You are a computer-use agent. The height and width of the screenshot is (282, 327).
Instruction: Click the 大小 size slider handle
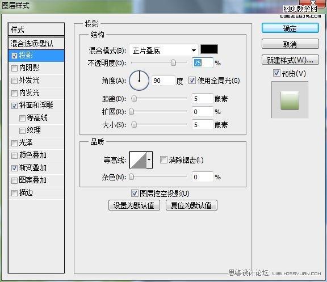click(134, 125)
